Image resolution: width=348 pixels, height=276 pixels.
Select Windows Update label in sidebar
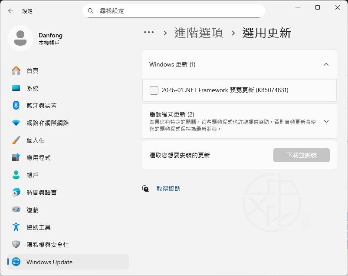49,262
